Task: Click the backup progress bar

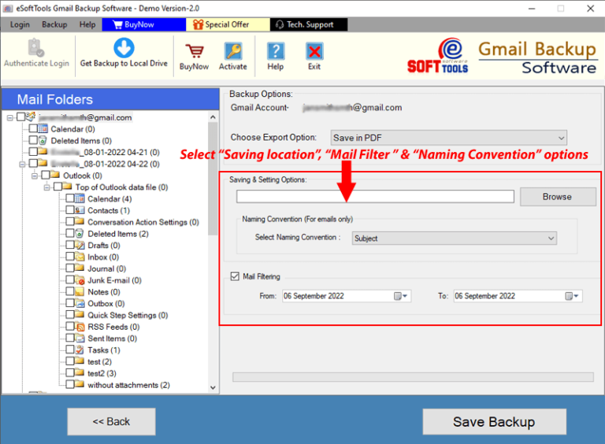Action: tap(413, 376)
